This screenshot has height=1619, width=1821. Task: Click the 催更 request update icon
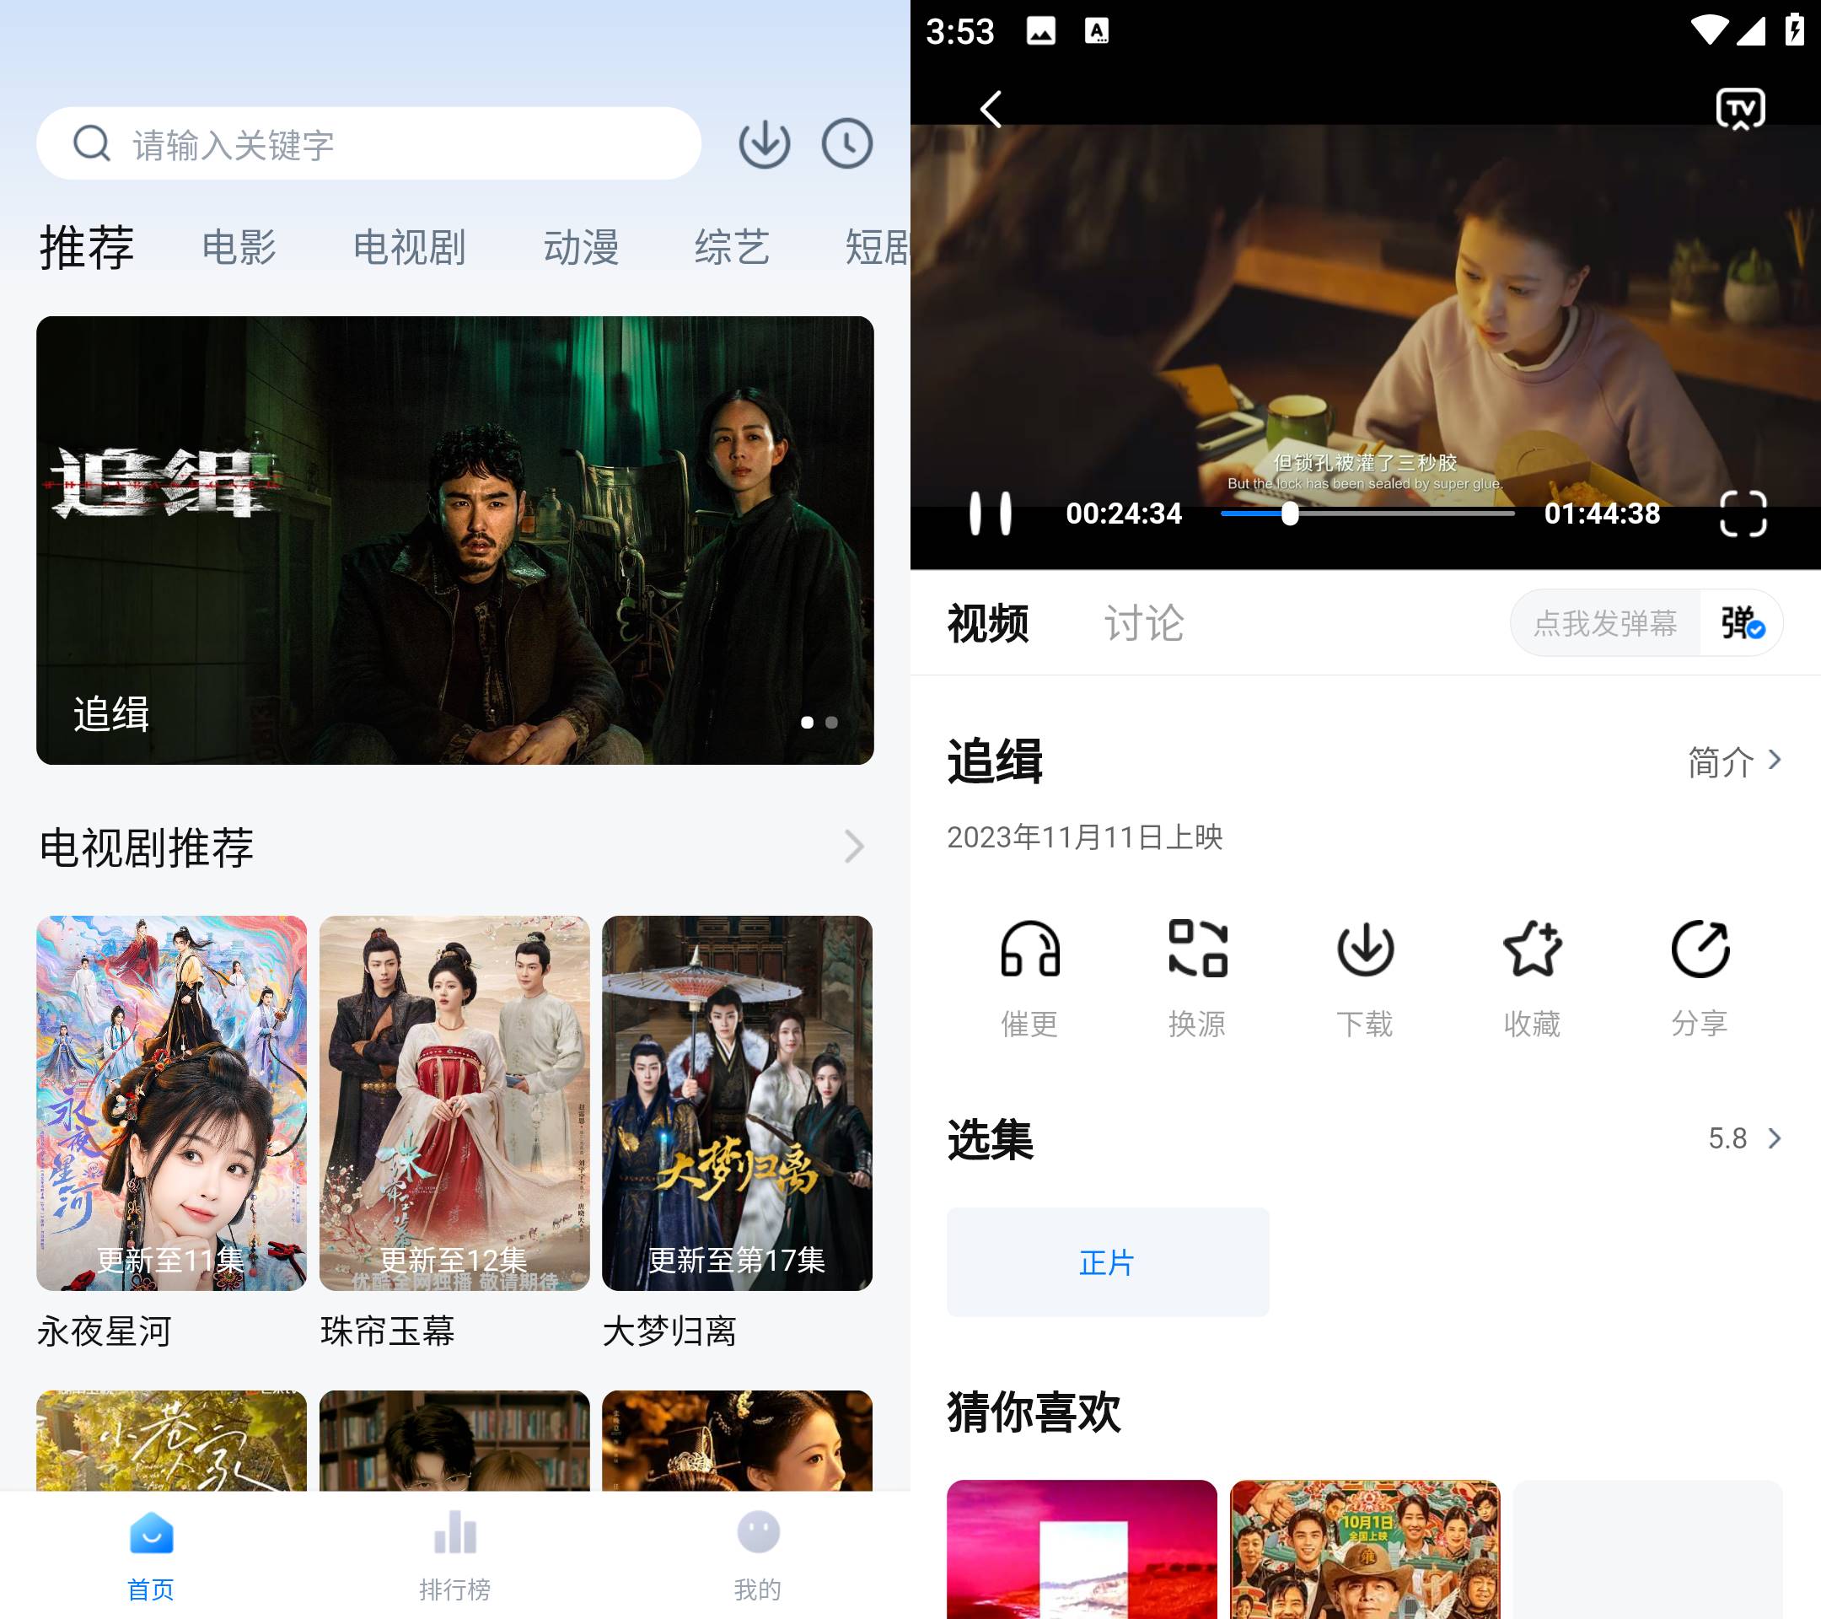point(1029,945)
